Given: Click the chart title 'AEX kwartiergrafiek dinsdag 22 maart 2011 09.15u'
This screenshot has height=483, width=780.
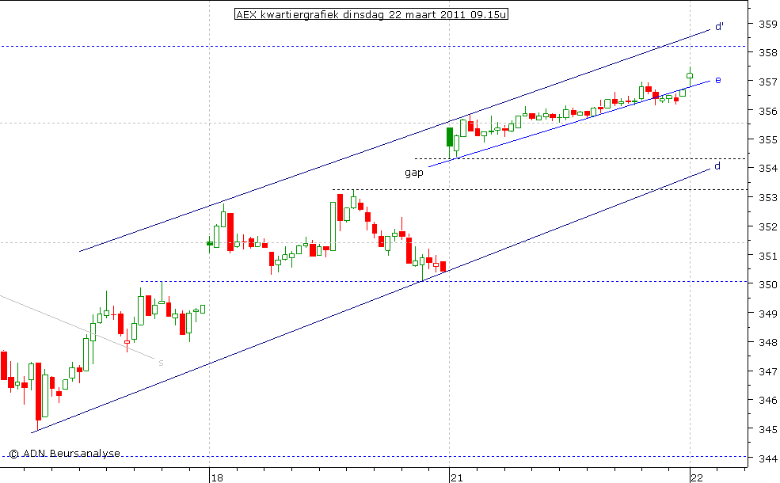Looking at the screenshot, I should click(371, 14).
